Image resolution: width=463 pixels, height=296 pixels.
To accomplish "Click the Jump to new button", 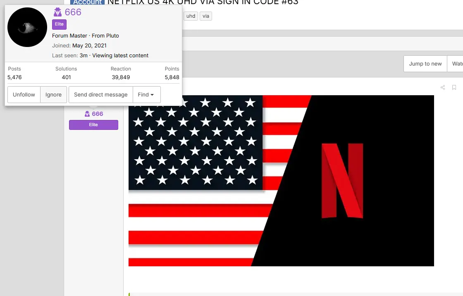I will pos(425,63).
